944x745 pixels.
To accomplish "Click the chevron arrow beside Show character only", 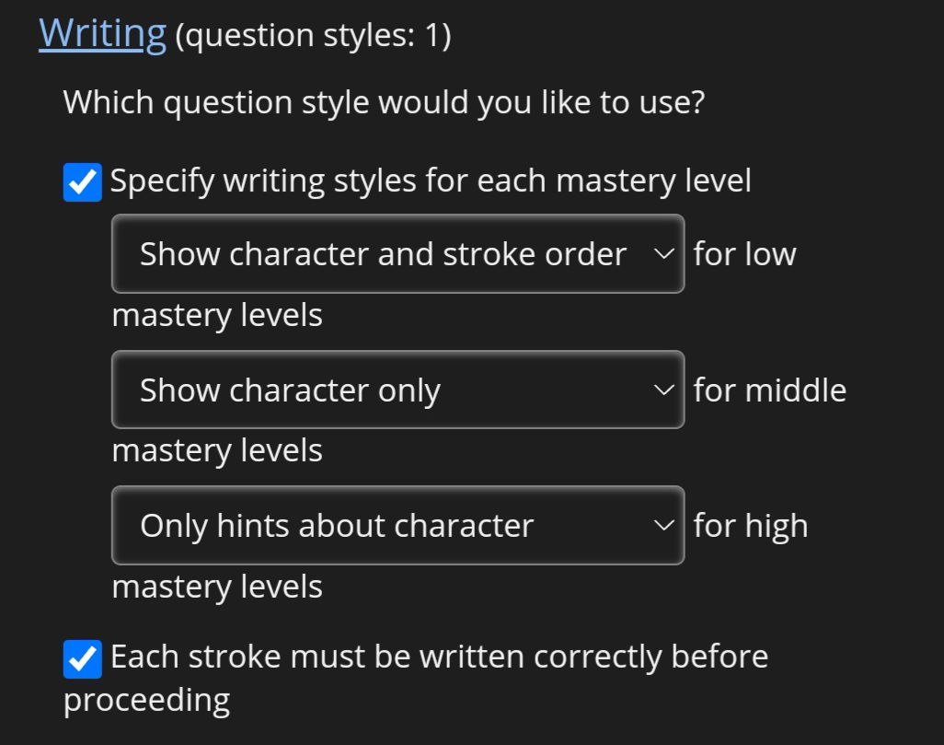I will tap(662, 390).
